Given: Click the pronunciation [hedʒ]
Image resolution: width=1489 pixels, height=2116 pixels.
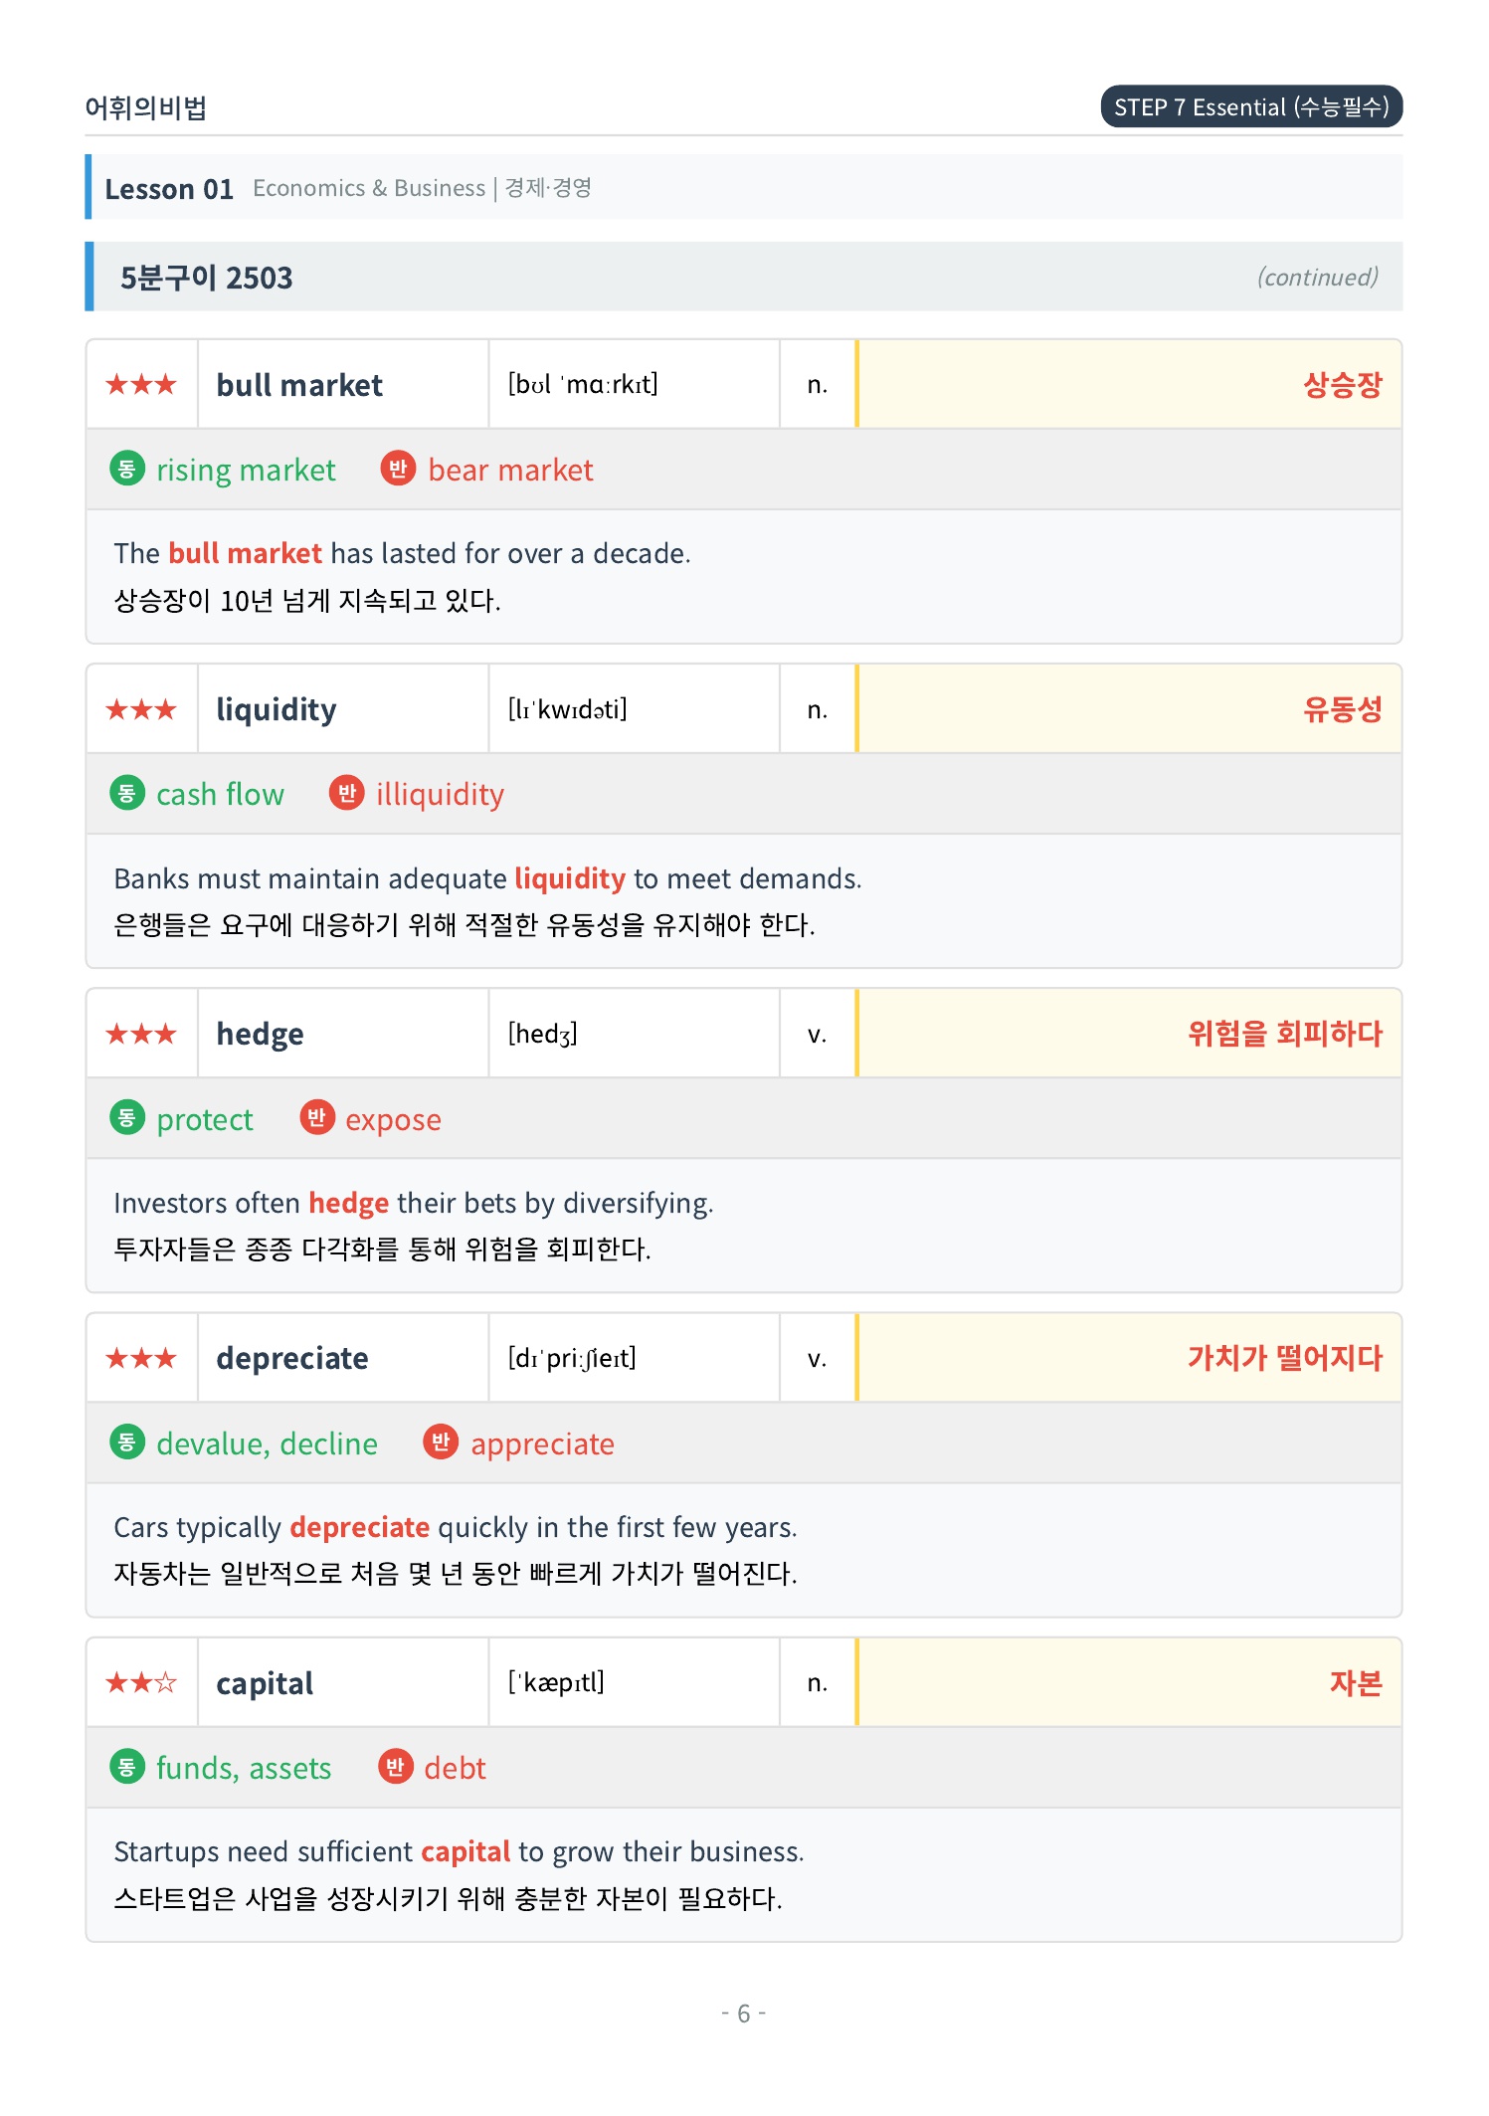Looking at the screenshot, I should (543, 1034).
